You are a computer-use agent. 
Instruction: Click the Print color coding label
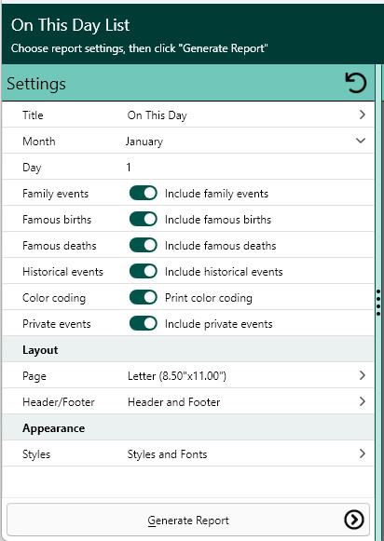[209, 298]
